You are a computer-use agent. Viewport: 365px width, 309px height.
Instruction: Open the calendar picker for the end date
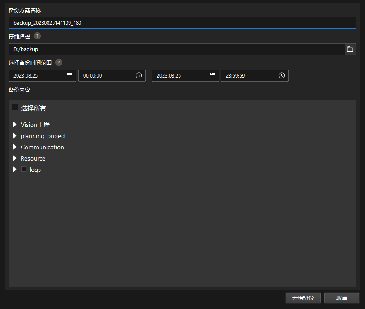[x=212, y=75]
